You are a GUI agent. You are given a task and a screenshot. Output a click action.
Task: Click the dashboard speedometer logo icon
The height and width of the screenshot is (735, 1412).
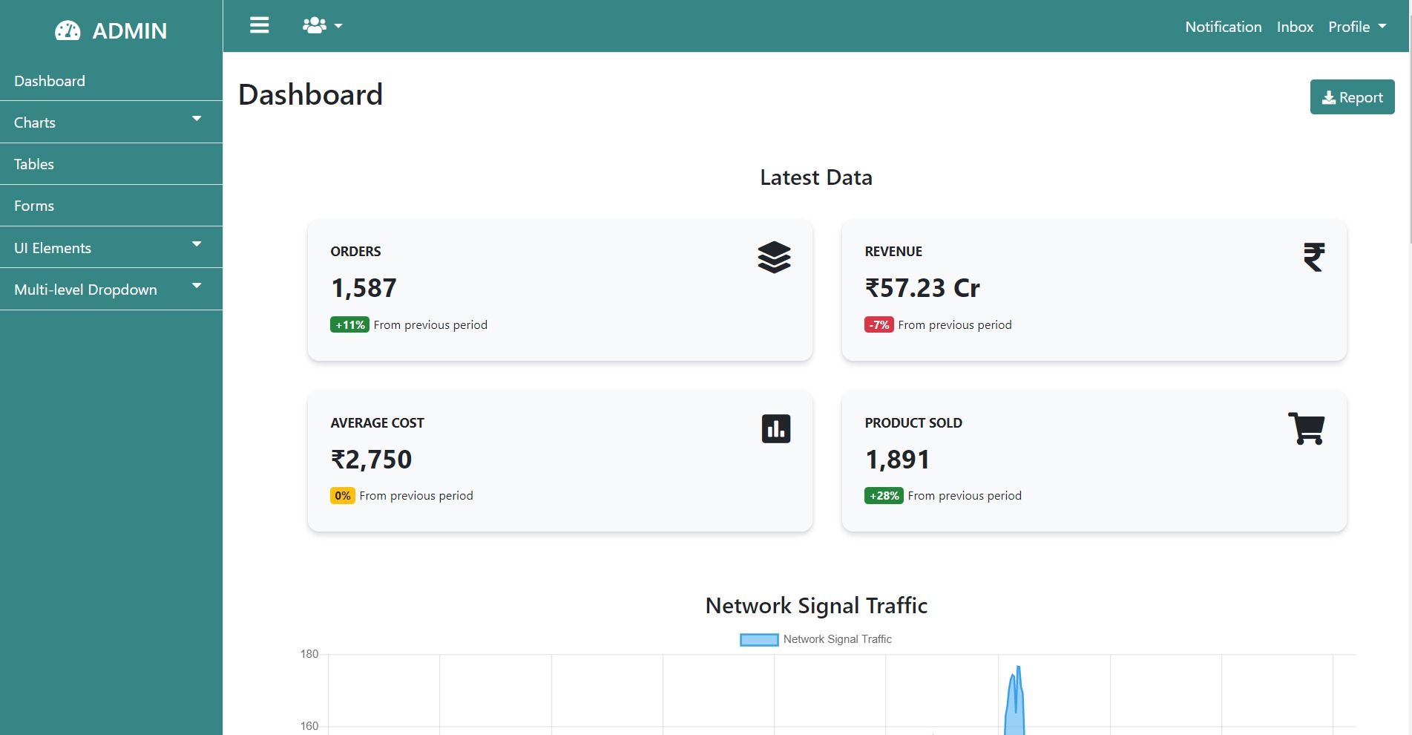pos(68,30)
